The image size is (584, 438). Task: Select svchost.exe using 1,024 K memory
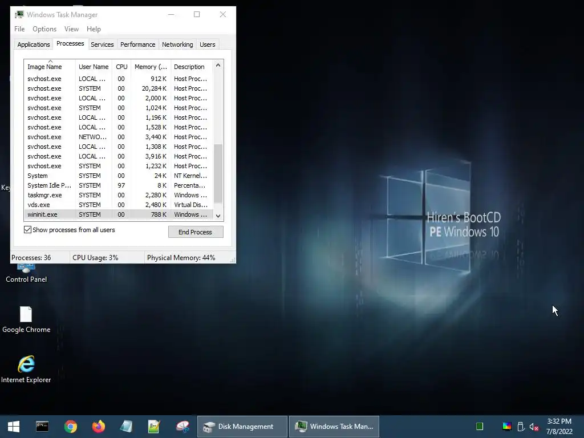pyautogui.click(x=119, y=108)
